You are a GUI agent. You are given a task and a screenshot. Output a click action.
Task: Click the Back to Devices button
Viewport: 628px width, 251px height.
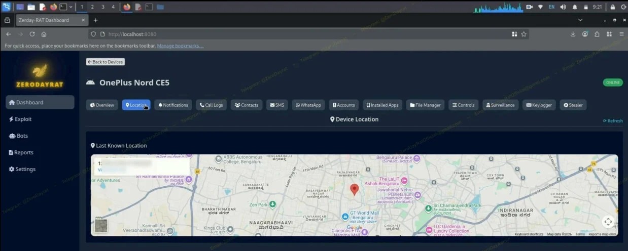(x=105, y=62)
